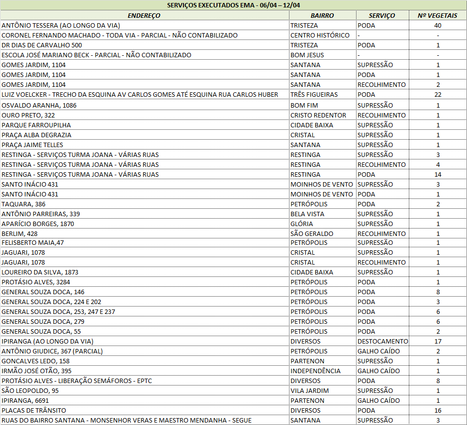Click the Nº VEGETAIS column header
Viewport: 467px width, 425px height.
click(x=437, y=15)
